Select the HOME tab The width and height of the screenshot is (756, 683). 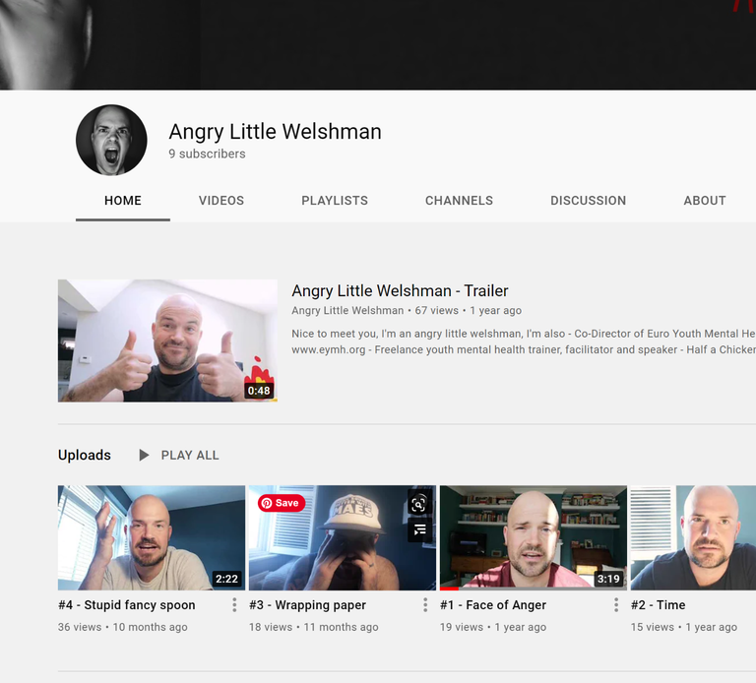coord(123,201)
